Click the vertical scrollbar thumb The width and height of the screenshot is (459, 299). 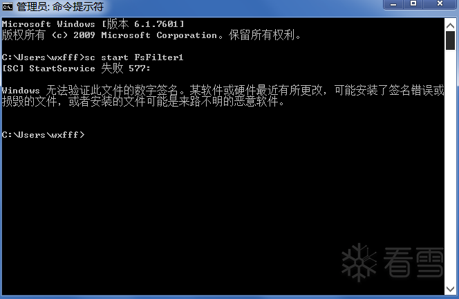[450, 41]
